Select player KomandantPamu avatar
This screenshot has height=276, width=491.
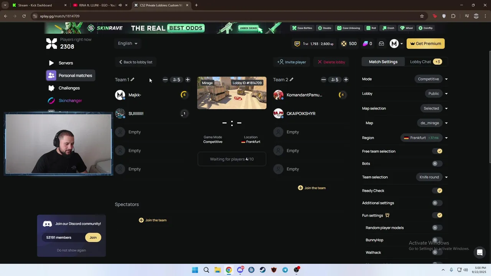pyautogui.click(x=278, y=95)
